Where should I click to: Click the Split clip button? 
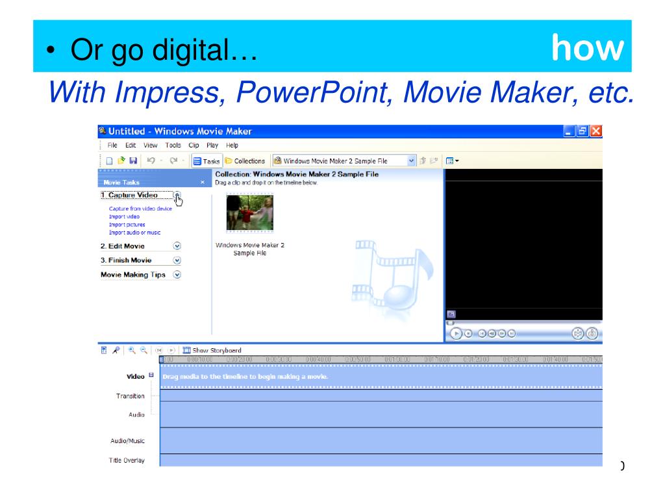(577, 333)
